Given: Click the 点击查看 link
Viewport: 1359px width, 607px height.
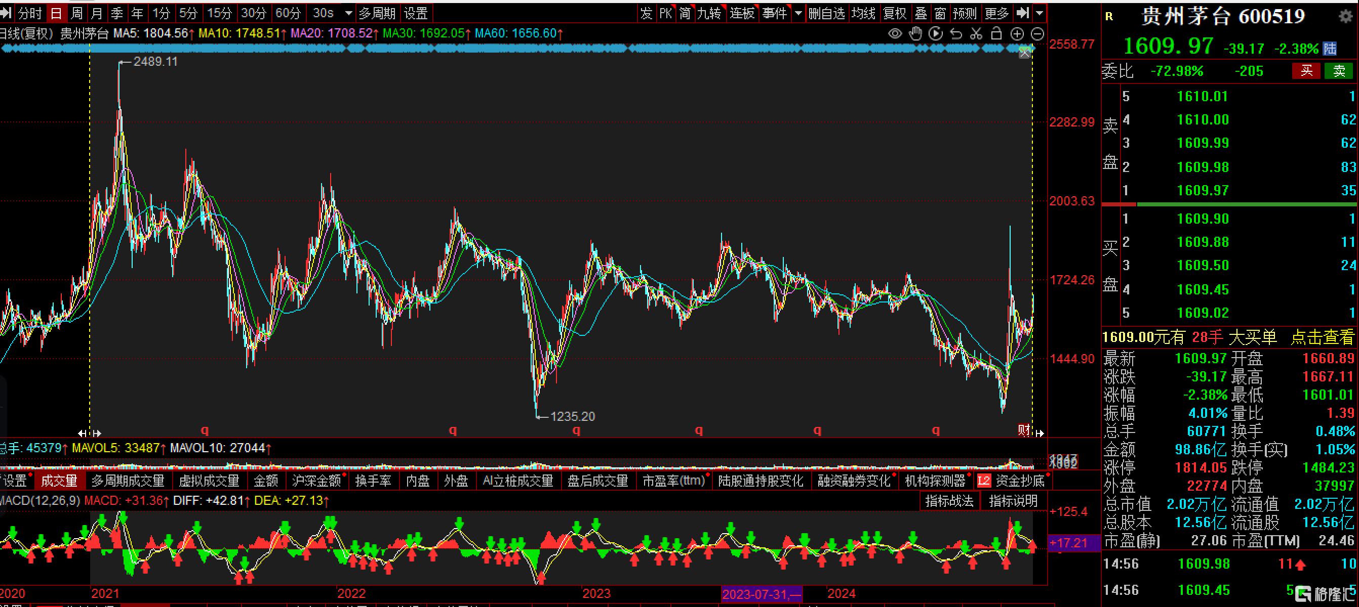Looking at the screenshot, I should pyautogui.click(x=1322, y=337).
